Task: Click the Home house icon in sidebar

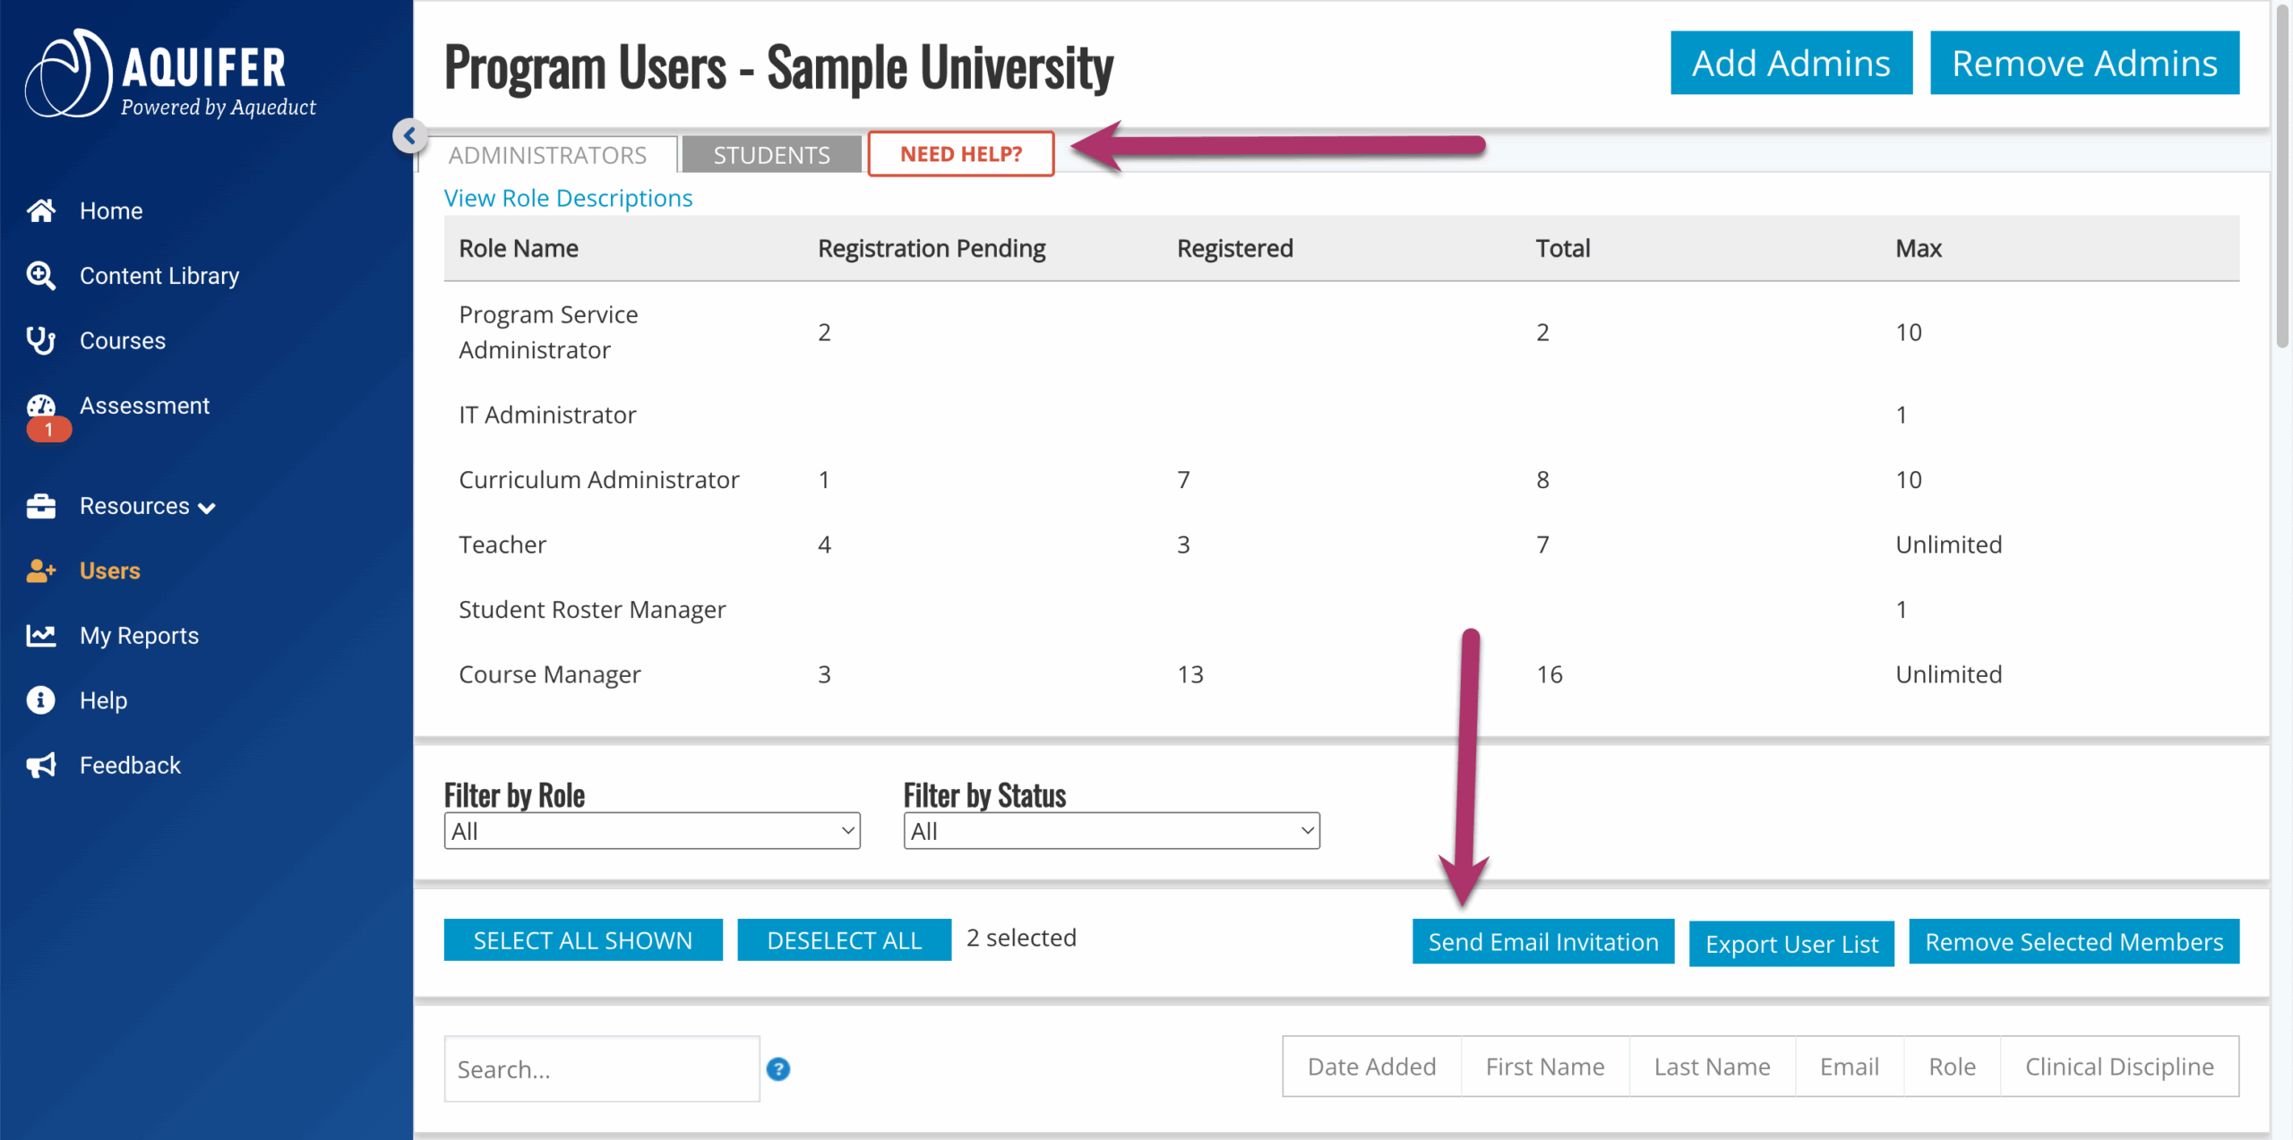Action: [40, 210]
